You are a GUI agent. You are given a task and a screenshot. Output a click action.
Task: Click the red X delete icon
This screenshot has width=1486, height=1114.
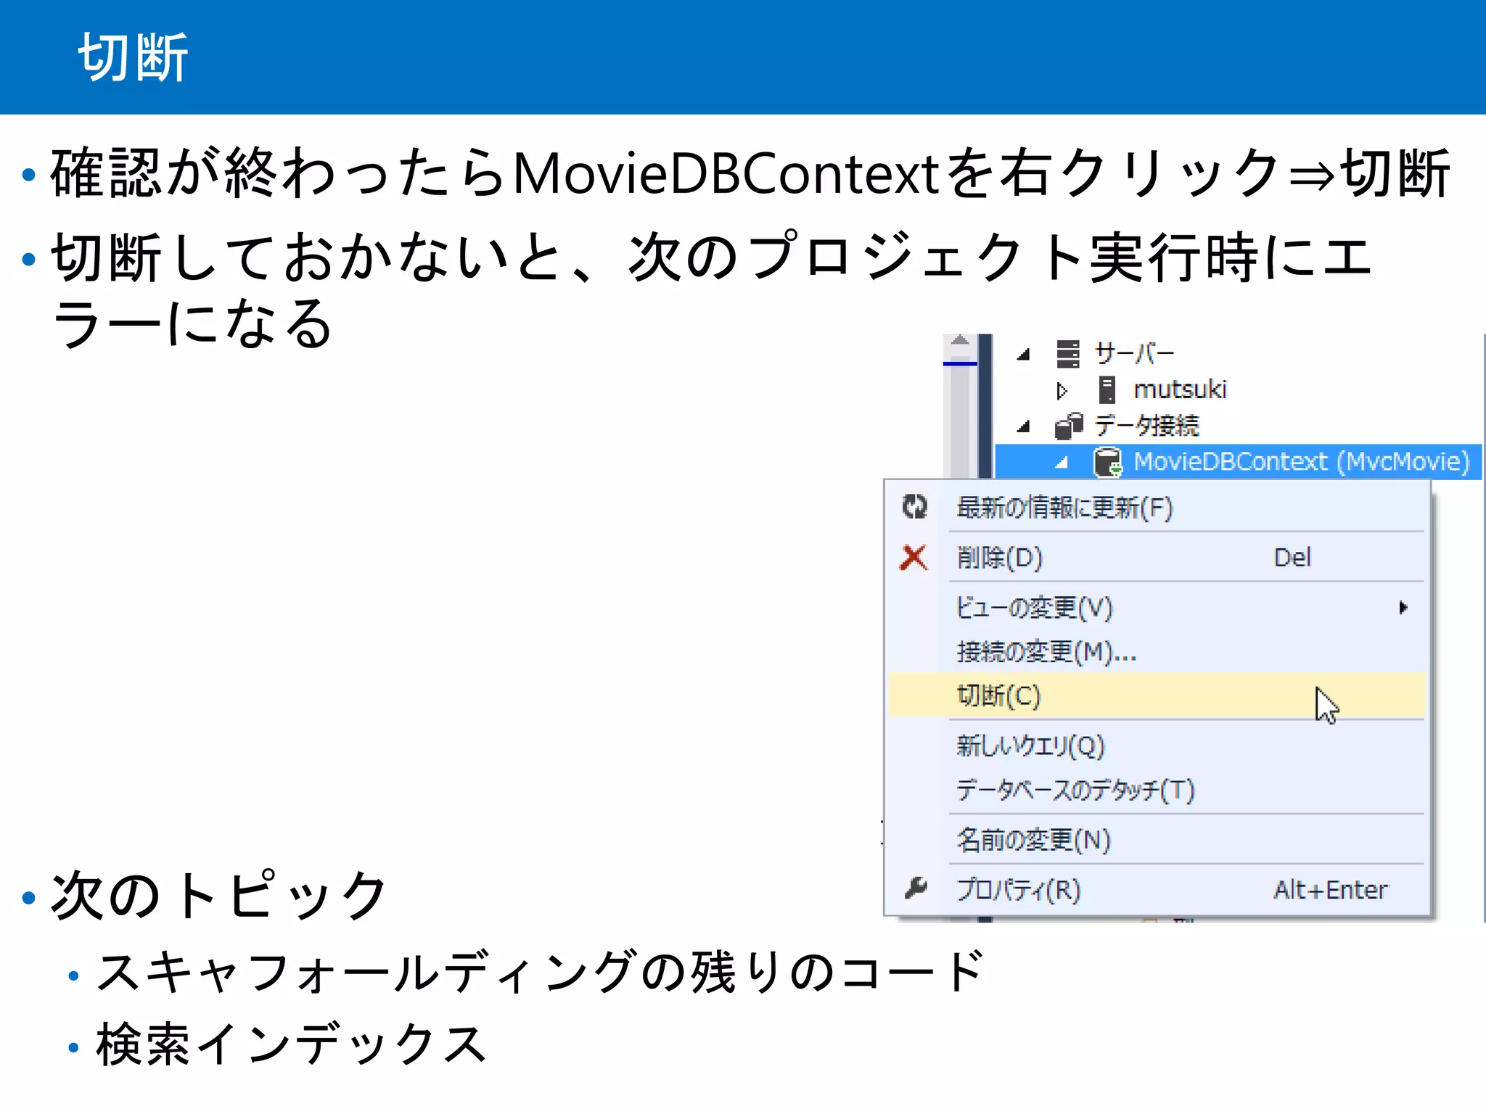pyautogui.click(x=914, y=557)
